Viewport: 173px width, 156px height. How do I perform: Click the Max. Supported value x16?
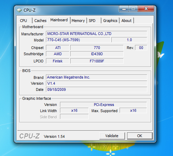click(133, 110)
